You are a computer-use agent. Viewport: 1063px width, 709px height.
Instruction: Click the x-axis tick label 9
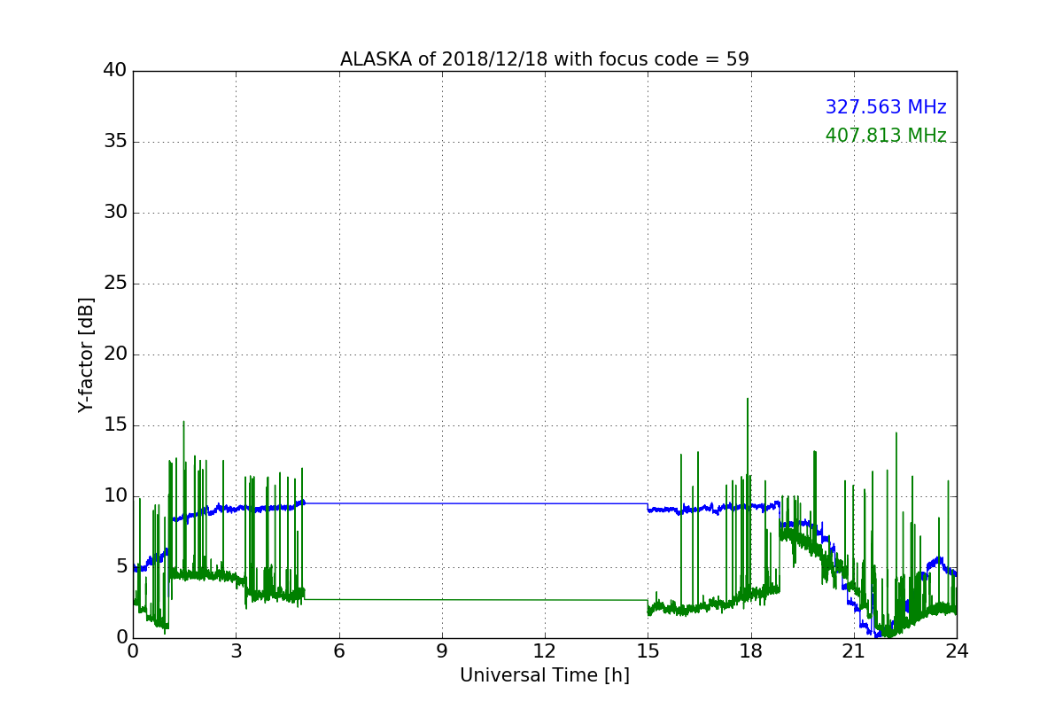pyautogui.click(x=442, y=651)
